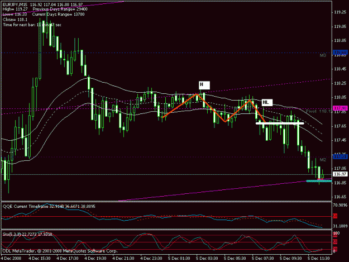349x262 pixels.
Task: Click the "4 Dec 23:30" time label
Action: (151, 258)
